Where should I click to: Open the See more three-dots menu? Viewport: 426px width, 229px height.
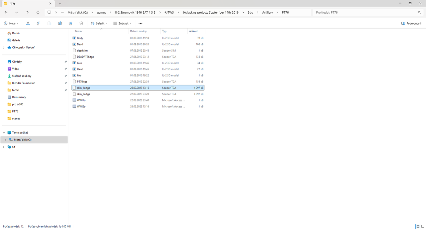point(140,23)
